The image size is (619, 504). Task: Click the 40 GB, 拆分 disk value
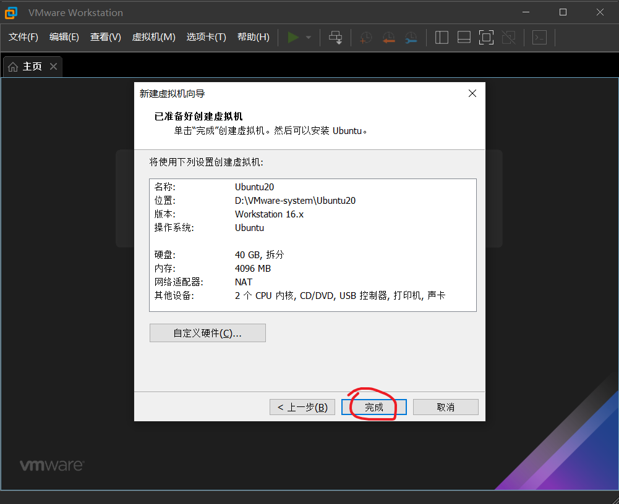259,254
